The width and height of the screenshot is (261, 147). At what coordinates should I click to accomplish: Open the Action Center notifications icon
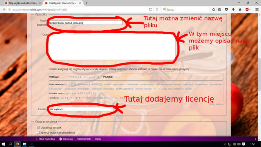pyautogui.click(x=243, y=144)
